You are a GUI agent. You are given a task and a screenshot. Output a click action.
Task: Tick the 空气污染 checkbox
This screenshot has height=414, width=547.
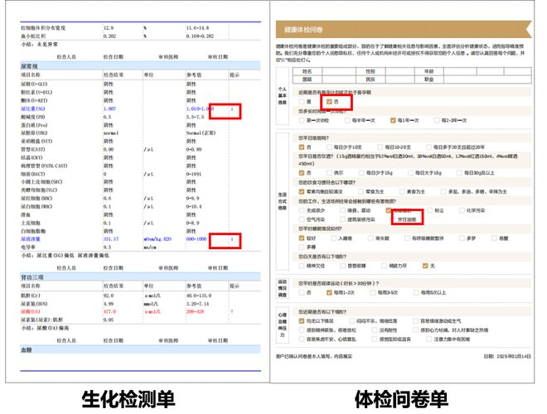[x=300, y=218]
